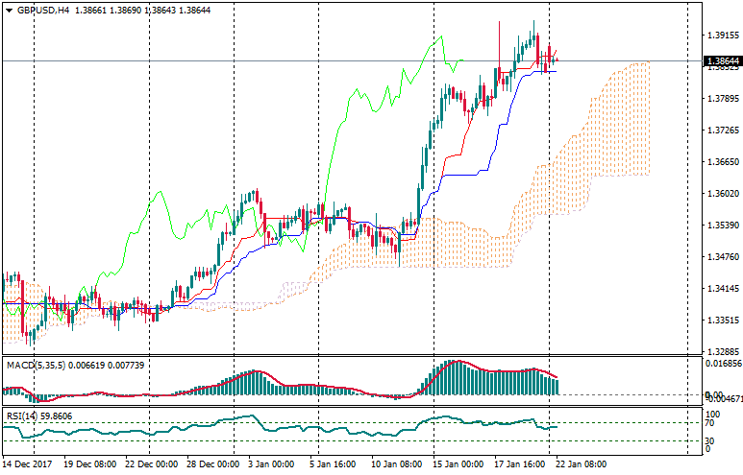743x475 pixels.
Task: Click the 22 Jan 08:00 time label
Action: click(583, 464)
